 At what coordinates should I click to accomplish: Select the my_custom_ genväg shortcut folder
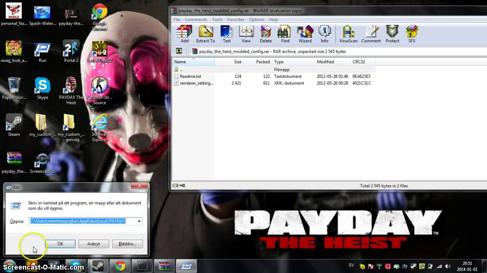pyautogui.click(x=71, y=128)
